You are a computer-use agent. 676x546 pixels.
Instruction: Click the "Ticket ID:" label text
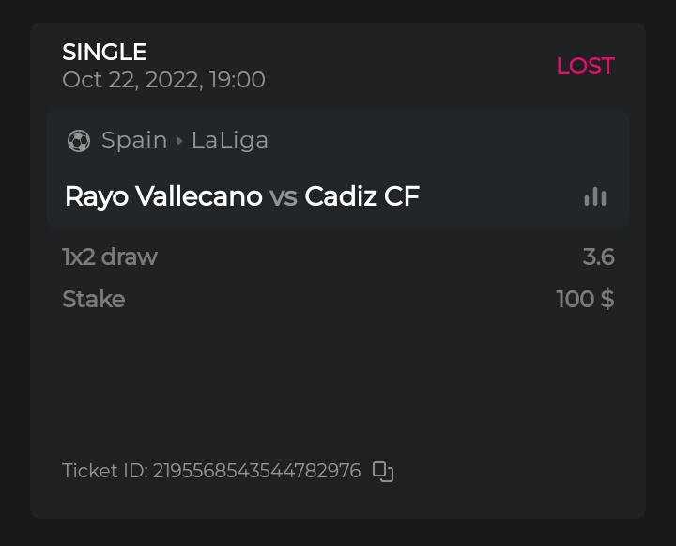[104, 471]
